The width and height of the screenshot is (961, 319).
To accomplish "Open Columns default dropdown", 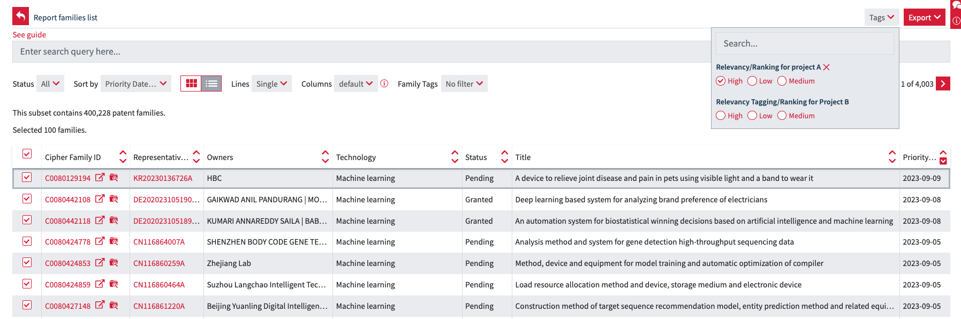I will point(355,83).
